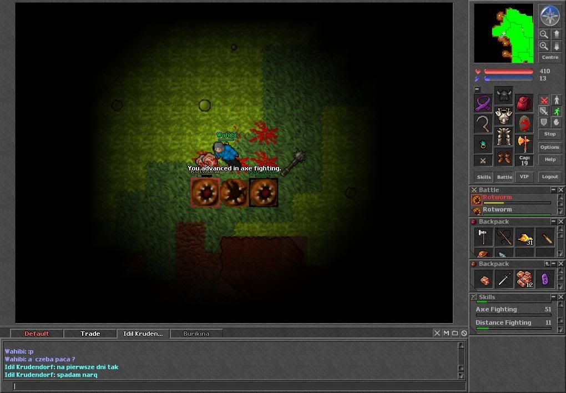Select balanced fight mode (sword and shield)
The image size is (566, 393).
coord(544,111)
